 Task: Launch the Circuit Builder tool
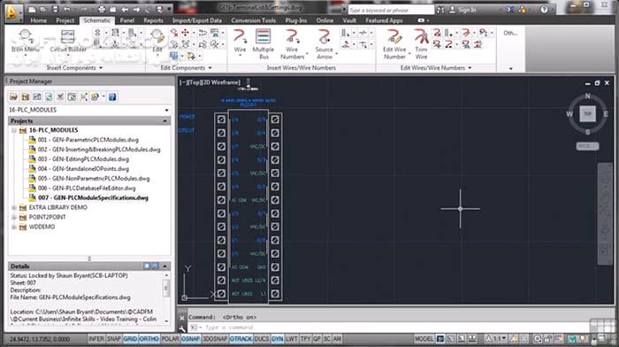[68, 41]
